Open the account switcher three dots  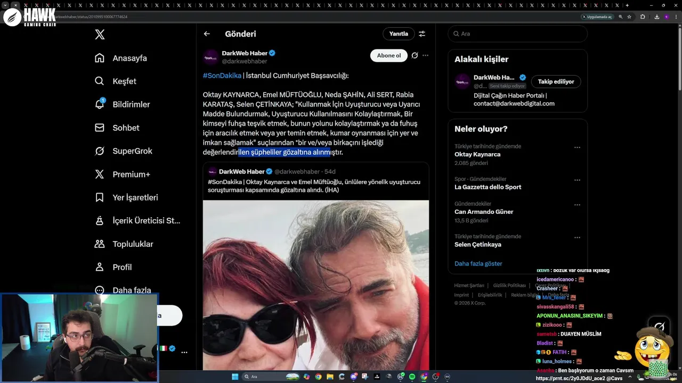[184, 352]
